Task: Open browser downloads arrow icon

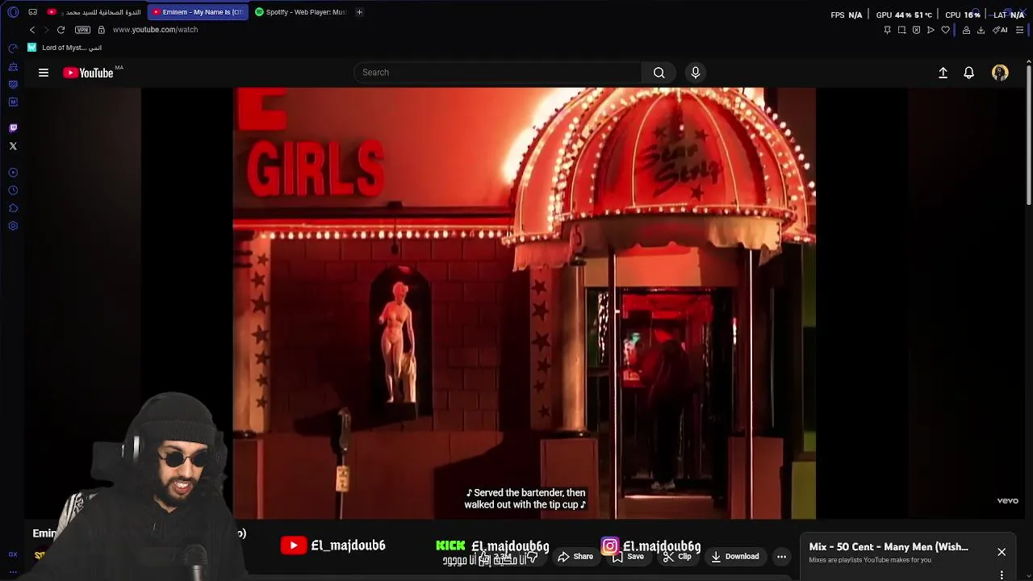Action: tap(981, 30)
